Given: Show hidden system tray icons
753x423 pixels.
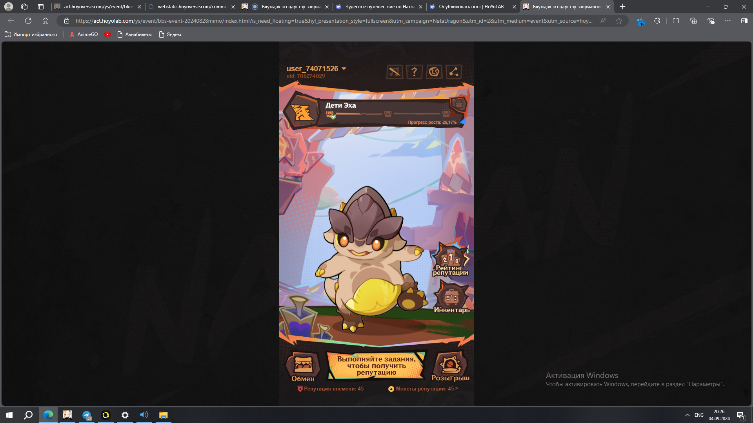Looking at the screenshot, I should click(x=687, y=415).
